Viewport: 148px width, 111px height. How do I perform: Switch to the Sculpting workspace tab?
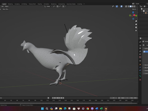click(x=17, y=4)
